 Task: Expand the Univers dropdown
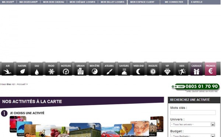193,124
